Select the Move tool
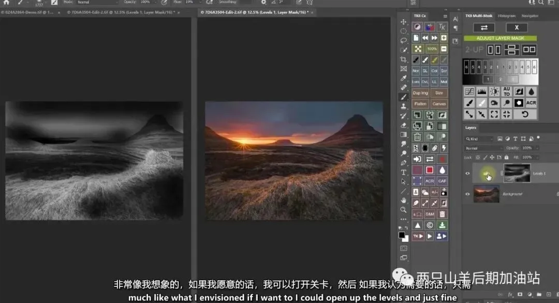The image size is (559, 303). (x=403, y=22)
